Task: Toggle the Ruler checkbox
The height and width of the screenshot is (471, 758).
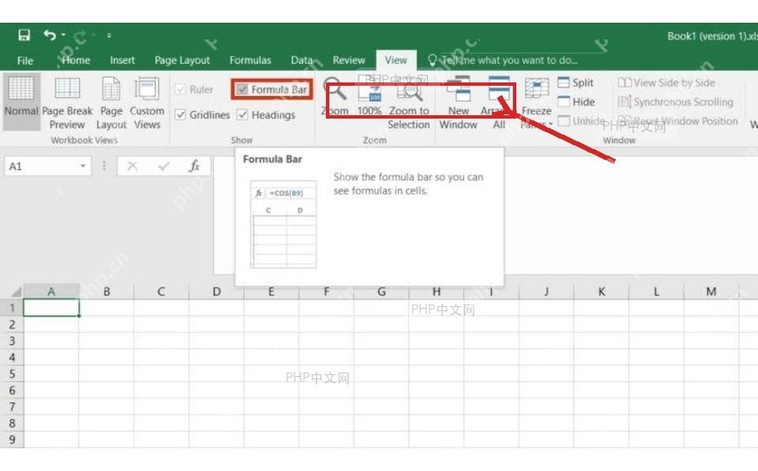Action: 180,89
